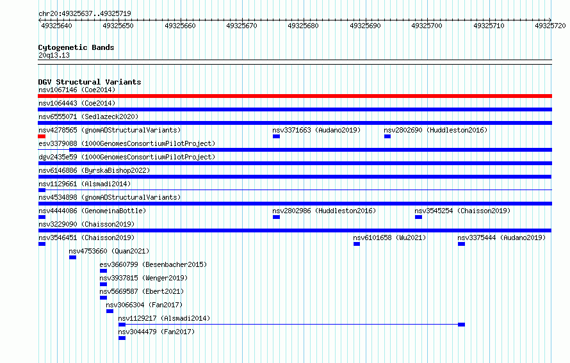Open nsv6101658 (Wu2021) label

click(x=389, y=238)
